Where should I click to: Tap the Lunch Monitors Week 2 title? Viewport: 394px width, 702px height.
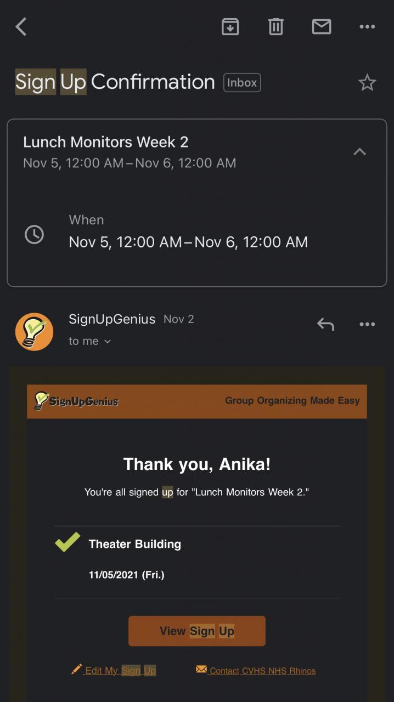click(106, 142)
